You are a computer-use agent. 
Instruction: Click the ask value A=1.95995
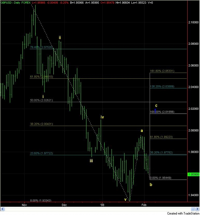(x=92, y=3)
